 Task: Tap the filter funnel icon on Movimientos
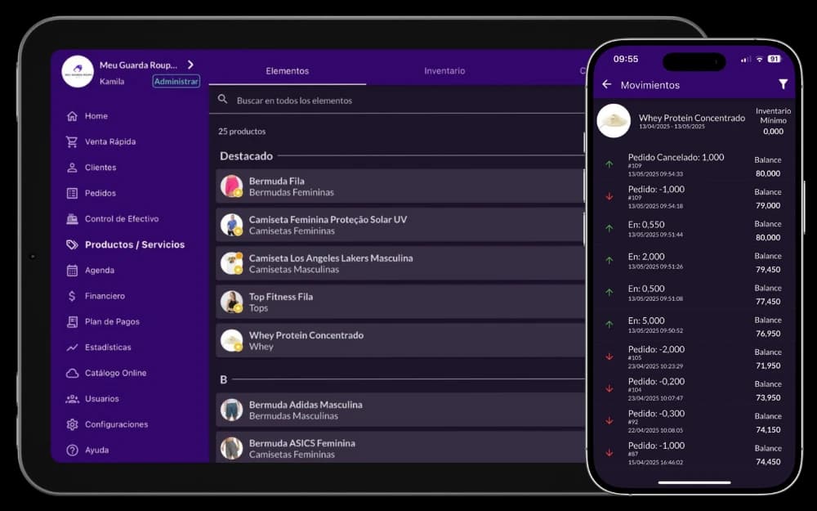782,84
